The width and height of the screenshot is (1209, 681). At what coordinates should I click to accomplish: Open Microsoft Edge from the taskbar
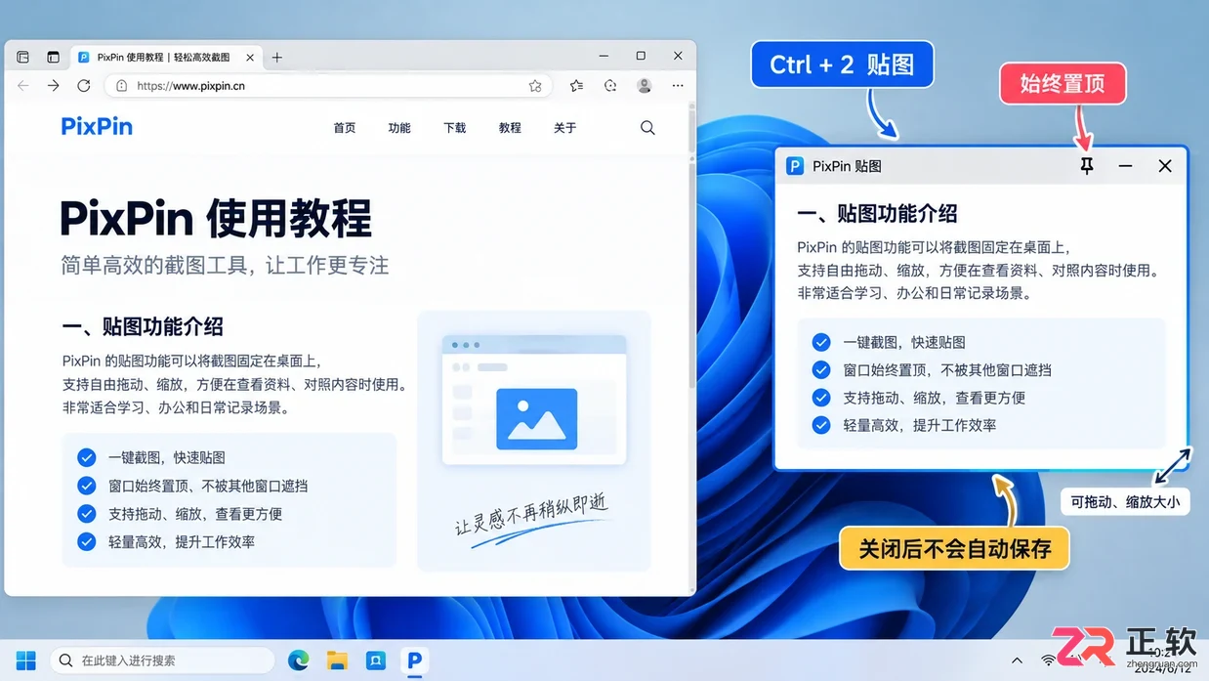pyautogui.click(x=299, y=660)
